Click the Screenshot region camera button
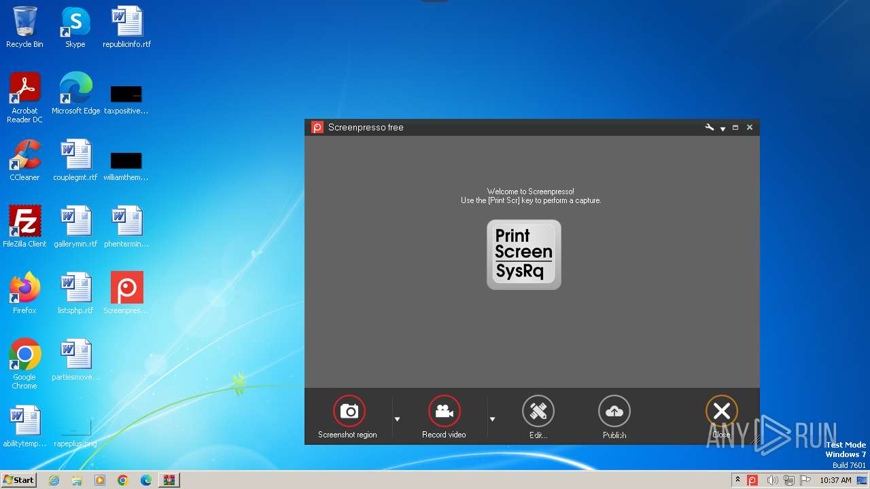 [349, 411]
